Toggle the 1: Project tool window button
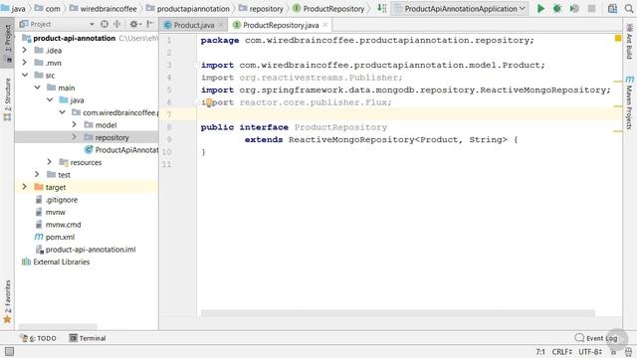Image resolution: width=637 pixels, height=358 pixels. [x=7, y=43]
